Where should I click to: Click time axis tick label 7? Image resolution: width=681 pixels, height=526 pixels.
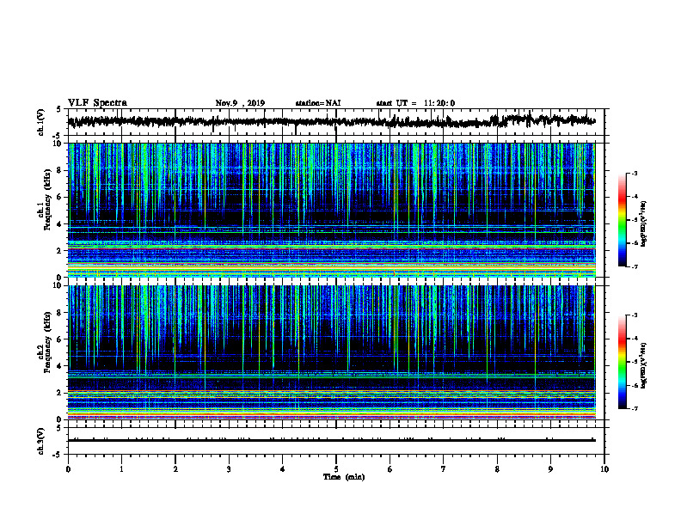click(x=444, y=469)
